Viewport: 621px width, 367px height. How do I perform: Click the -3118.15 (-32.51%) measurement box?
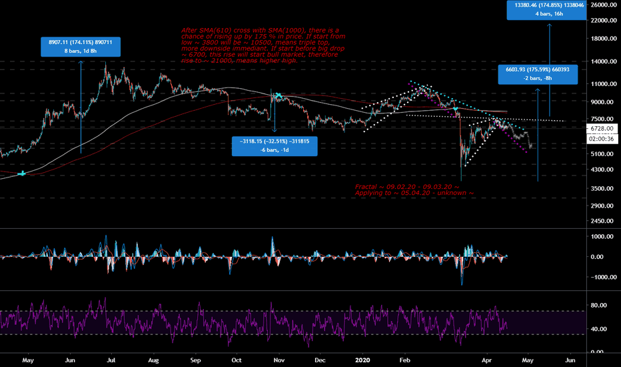point(275,146)
